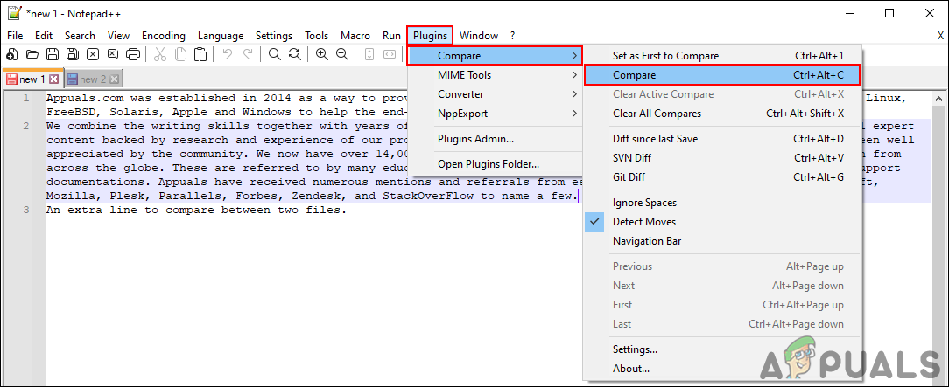Click the X at the menu bar's right end
This screenshot has width=949, height=387.
click(x=940, y=36)
